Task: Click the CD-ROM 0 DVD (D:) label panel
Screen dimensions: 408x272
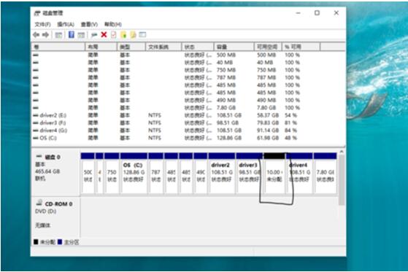Action: click(x=55, y=217)
